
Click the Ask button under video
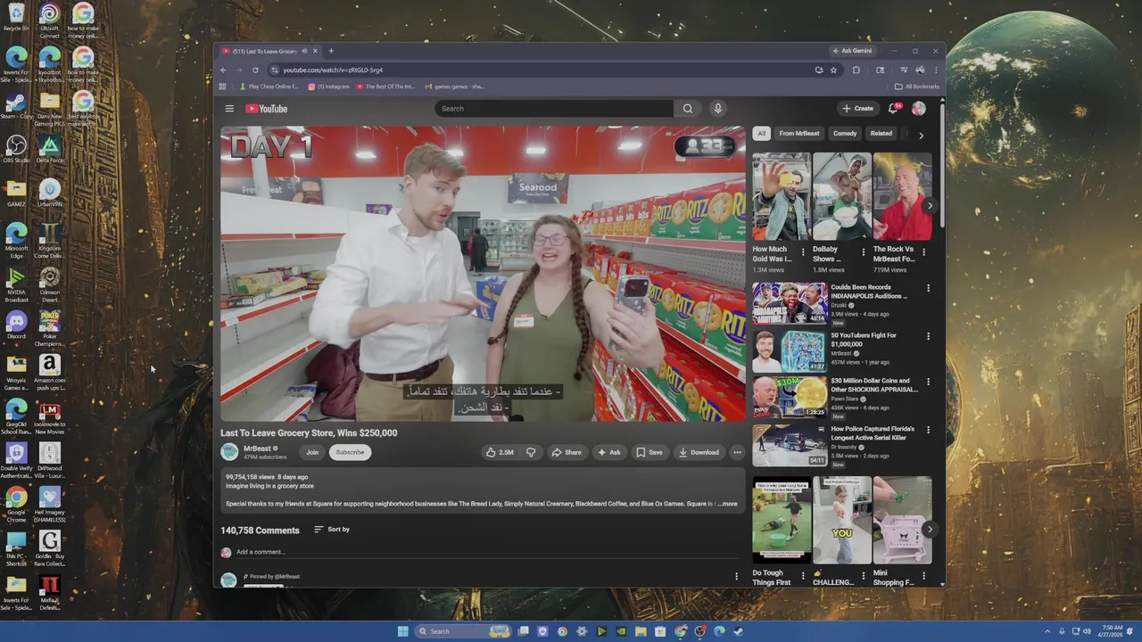(x=609, y=452)
